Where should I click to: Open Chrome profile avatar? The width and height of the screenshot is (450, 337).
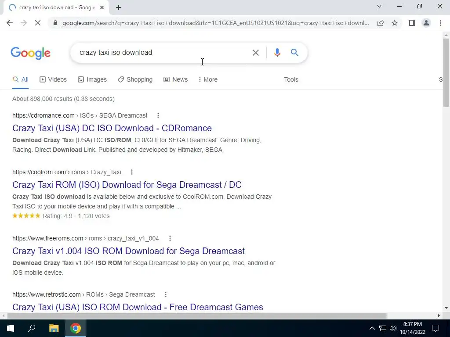click(426, 23)
